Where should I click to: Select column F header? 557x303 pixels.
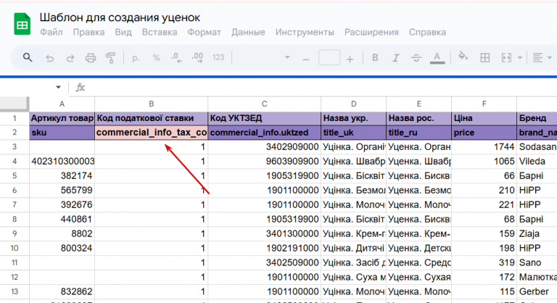484,104
